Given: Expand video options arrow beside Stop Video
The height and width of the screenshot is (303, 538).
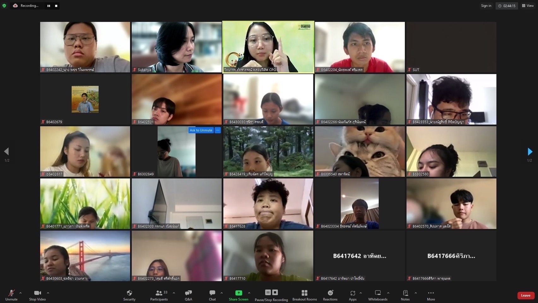Looking at the screenshot, I should 48,293.
